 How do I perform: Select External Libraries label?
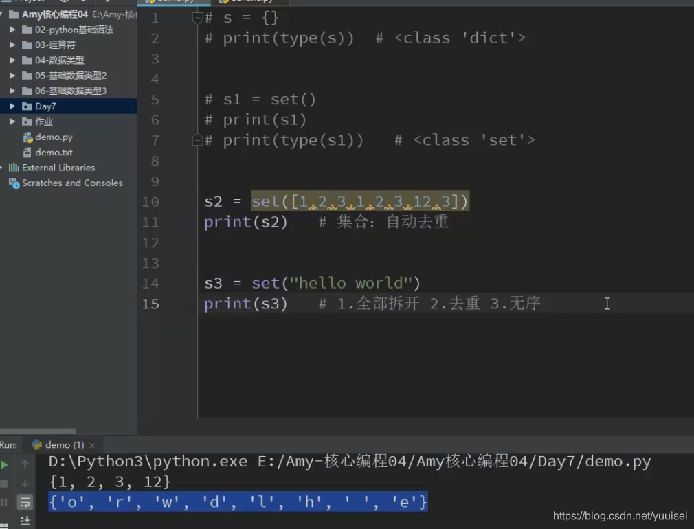(58, 168)
